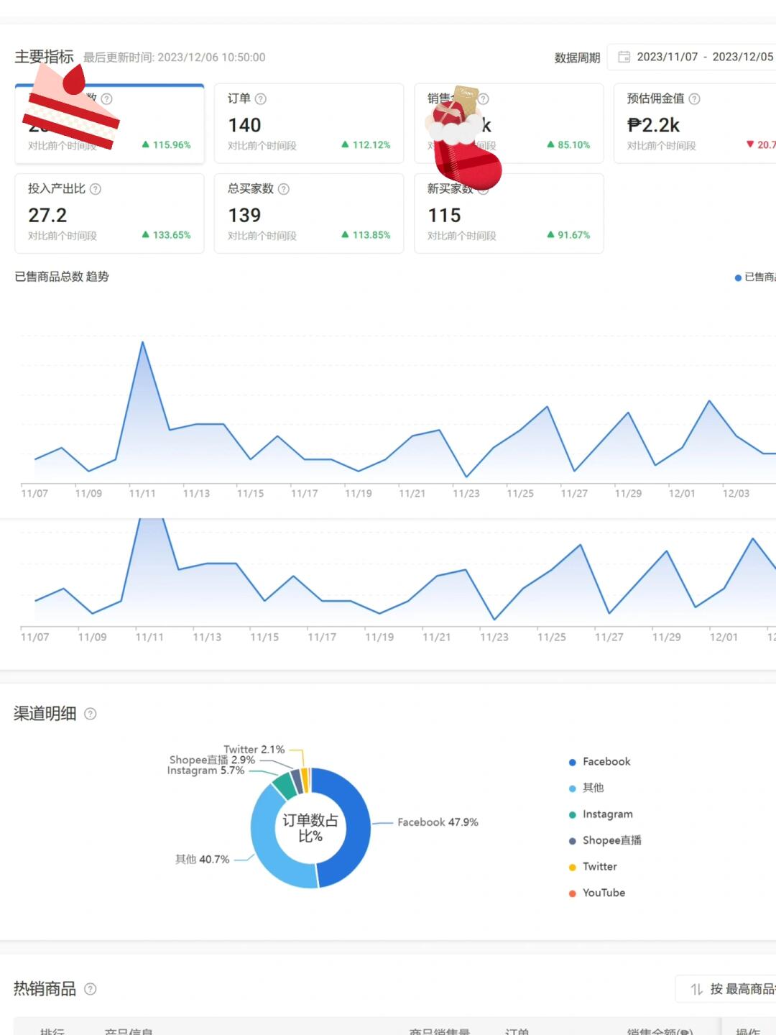This screenshot has height=1035, width=776.
Task: Toggle 已售商品 series legend in trend chart
Action: tap(755, 277)
